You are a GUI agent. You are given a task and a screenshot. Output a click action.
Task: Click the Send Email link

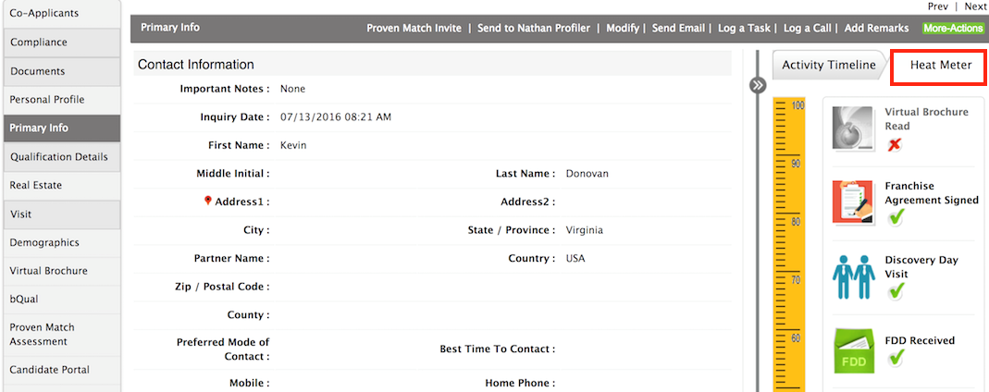(x=678, y=29)
